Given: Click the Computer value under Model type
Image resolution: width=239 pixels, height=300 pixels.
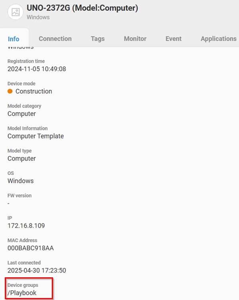Looking at the screenshot, I should click(22, 158).
